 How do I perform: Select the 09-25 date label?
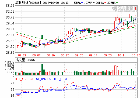click(x=107, y=55)
